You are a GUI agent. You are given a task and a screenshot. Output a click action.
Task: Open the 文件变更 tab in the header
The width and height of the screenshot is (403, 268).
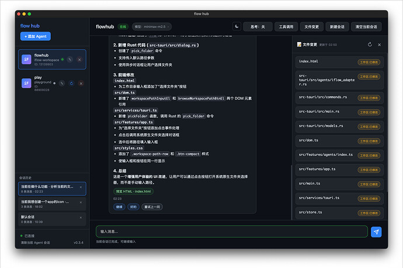pos(312,26)
